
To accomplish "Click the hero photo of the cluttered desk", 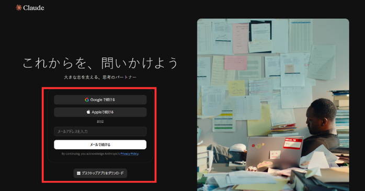I will tap(273, 105).
